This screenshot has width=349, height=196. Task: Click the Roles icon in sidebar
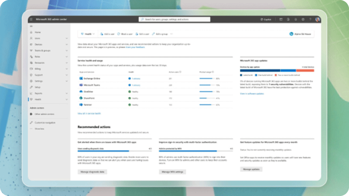pos(31,57)
